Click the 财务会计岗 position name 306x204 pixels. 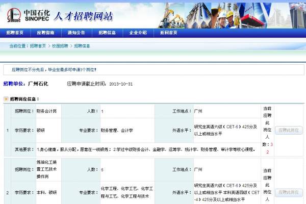[46, 111]
